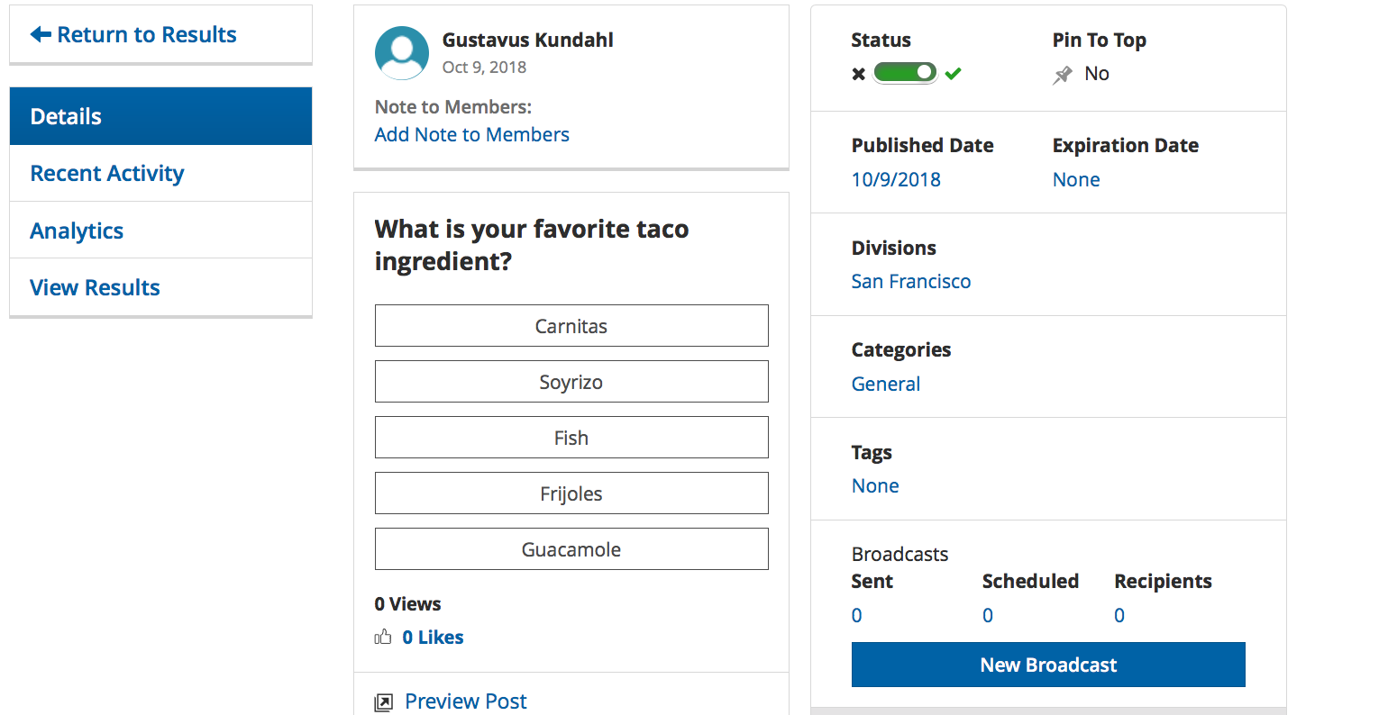Change the Expiration Date None value
1388x715 pixels.
click(1076, 179)
